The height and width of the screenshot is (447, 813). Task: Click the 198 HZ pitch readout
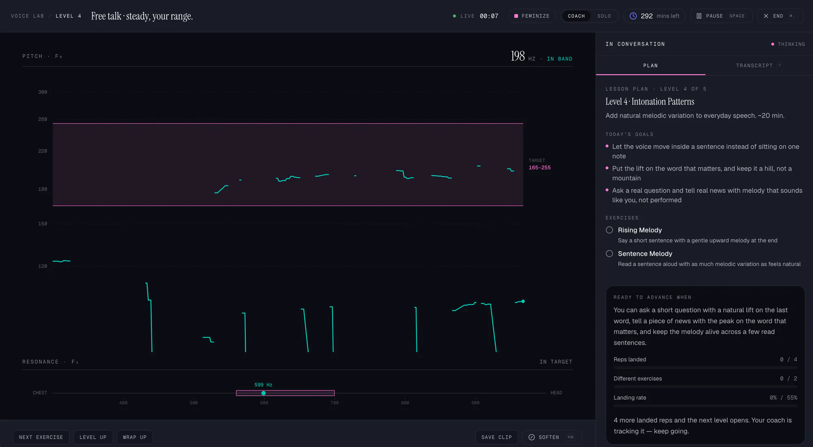click(x=523, y=56)
